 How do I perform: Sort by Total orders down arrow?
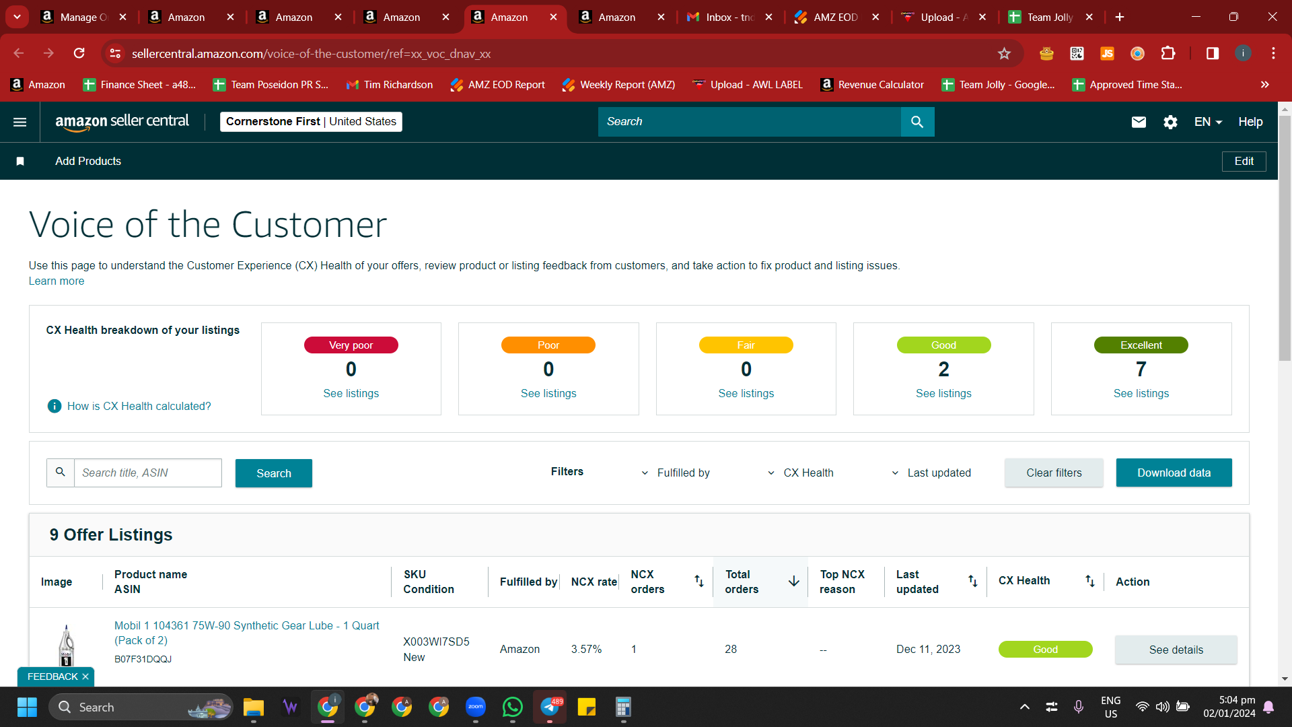click(x=794, y=581)
